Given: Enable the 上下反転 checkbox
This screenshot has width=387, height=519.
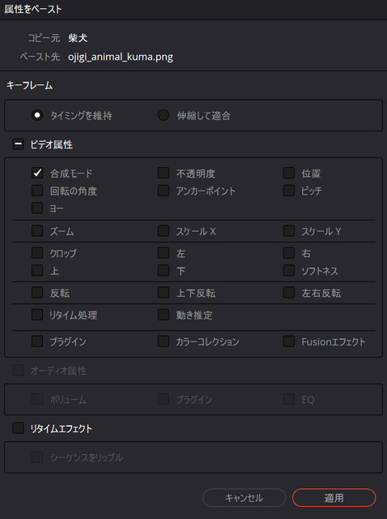Looking at the screenshot, I should point(164,293).
